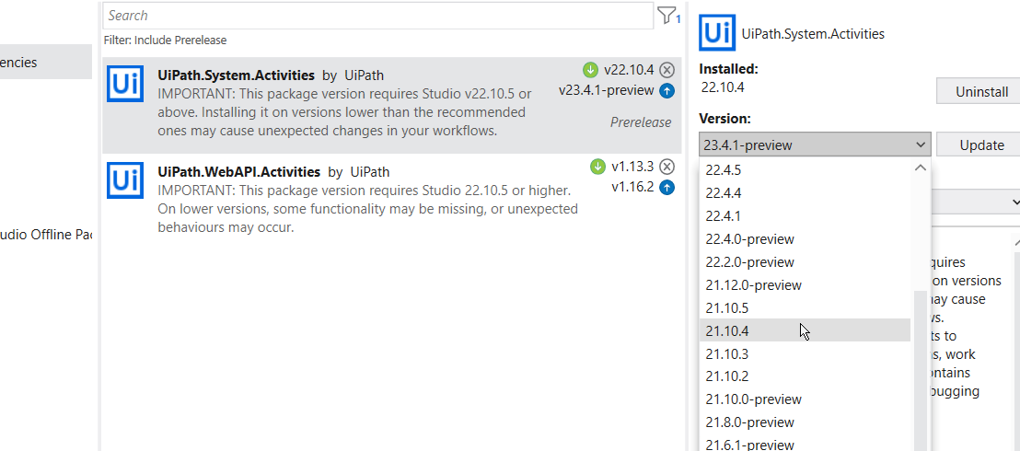Remove UiPath.WebAPI.Activities with the X icon
Screen dimensions: 1020x451
(x=666, y=167)
